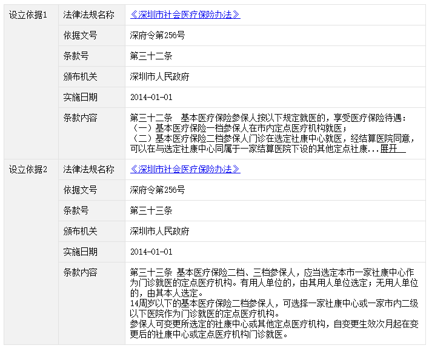Click the 条款内容 label in 设立依据1
The width and height of the screenshot is (429, 348).
[x=80, y=118]
